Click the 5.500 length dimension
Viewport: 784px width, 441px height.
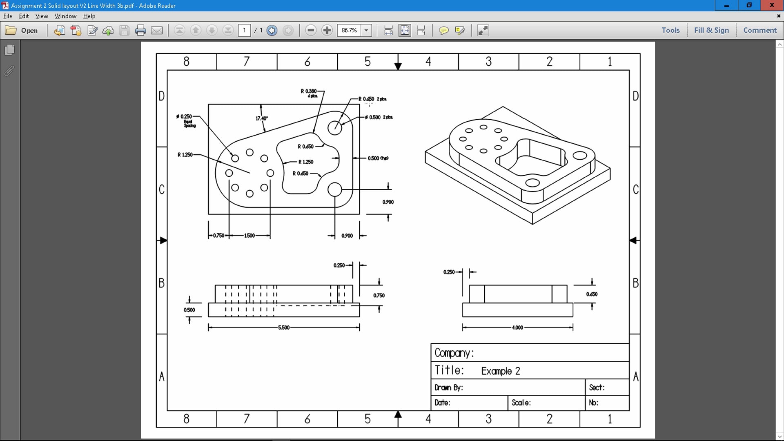[x=284, y=327]
